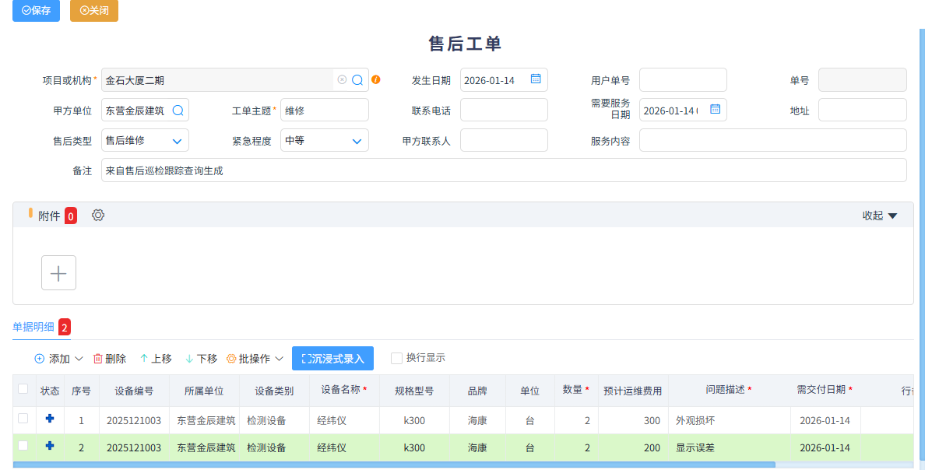Expand row 1 using its plus icon

point(50,419)
